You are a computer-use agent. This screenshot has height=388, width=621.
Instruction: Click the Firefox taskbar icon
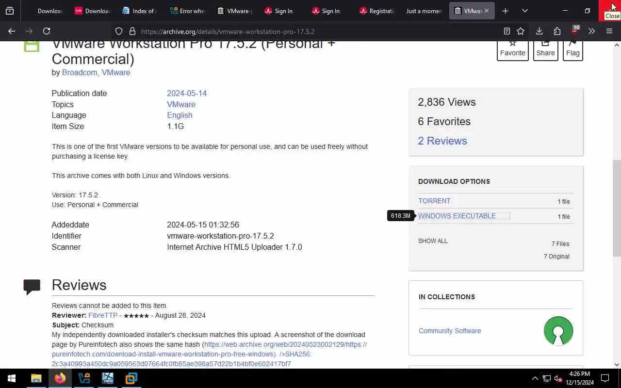(60, 378)
